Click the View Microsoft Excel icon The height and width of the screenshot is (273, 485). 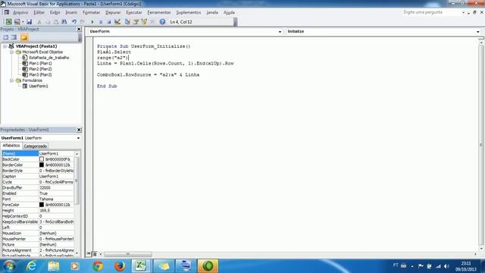point(8,22)
